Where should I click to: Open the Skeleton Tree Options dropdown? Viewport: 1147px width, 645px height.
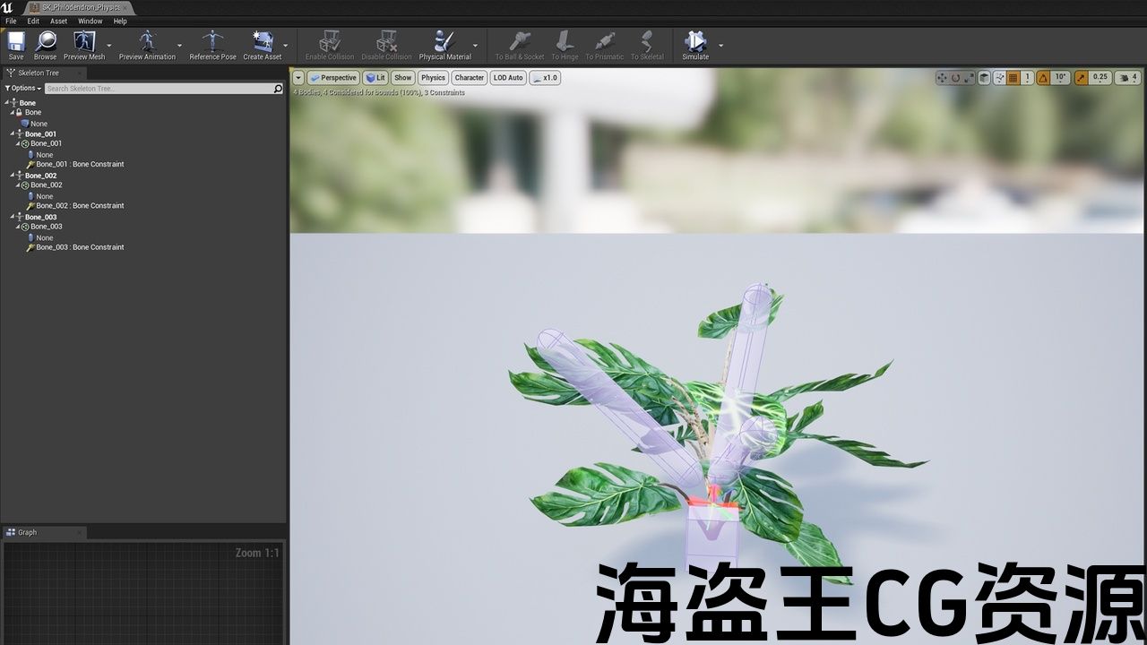(x=23, y=89)
